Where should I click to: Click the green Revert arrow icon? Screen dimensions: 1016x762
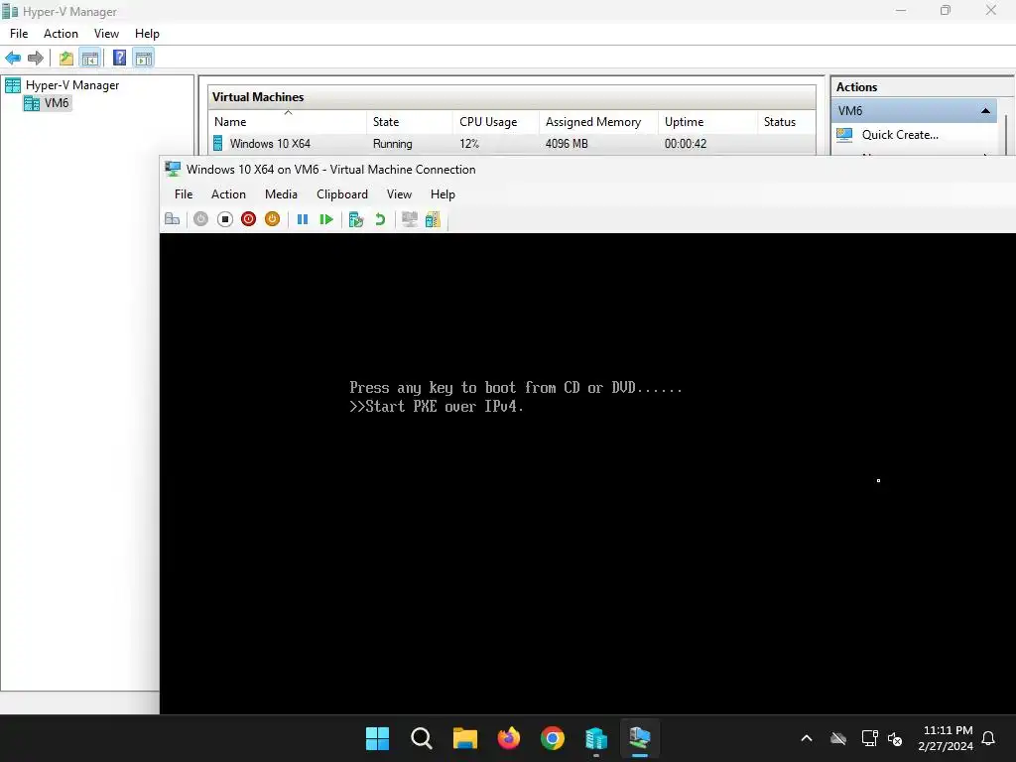click(380, 219)
